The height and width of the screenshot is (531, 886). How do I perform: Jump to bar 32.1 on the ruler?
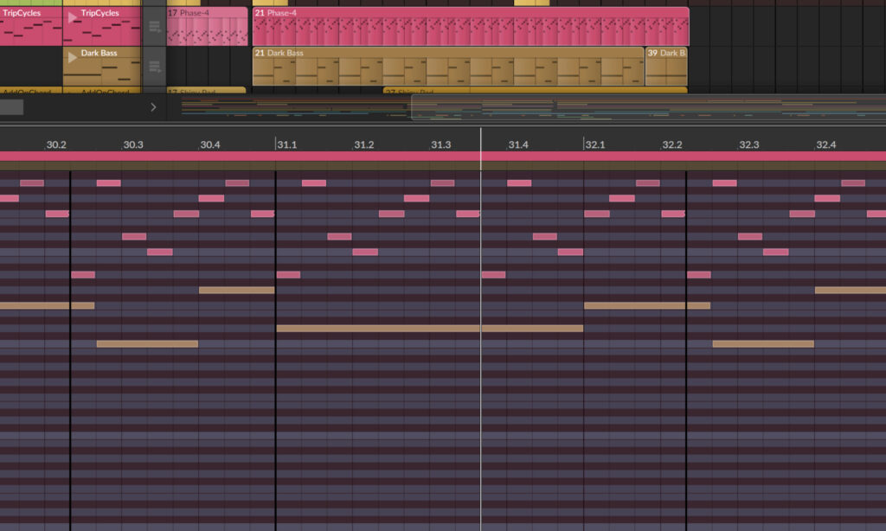pyautogui.click(x=595, y=144)
